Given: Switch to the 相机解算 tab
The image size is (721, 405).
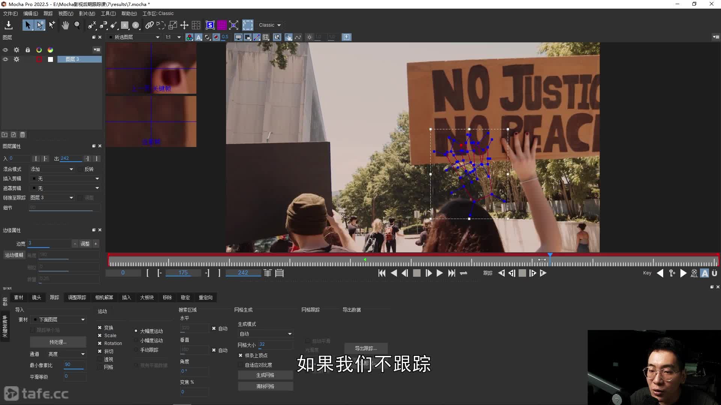Looking at the screenshot, I should (104, 297).
